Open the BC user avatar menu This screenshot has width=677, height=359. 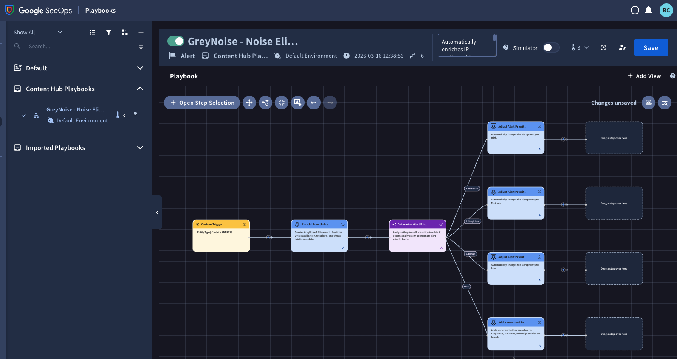[x=666, y=10]
